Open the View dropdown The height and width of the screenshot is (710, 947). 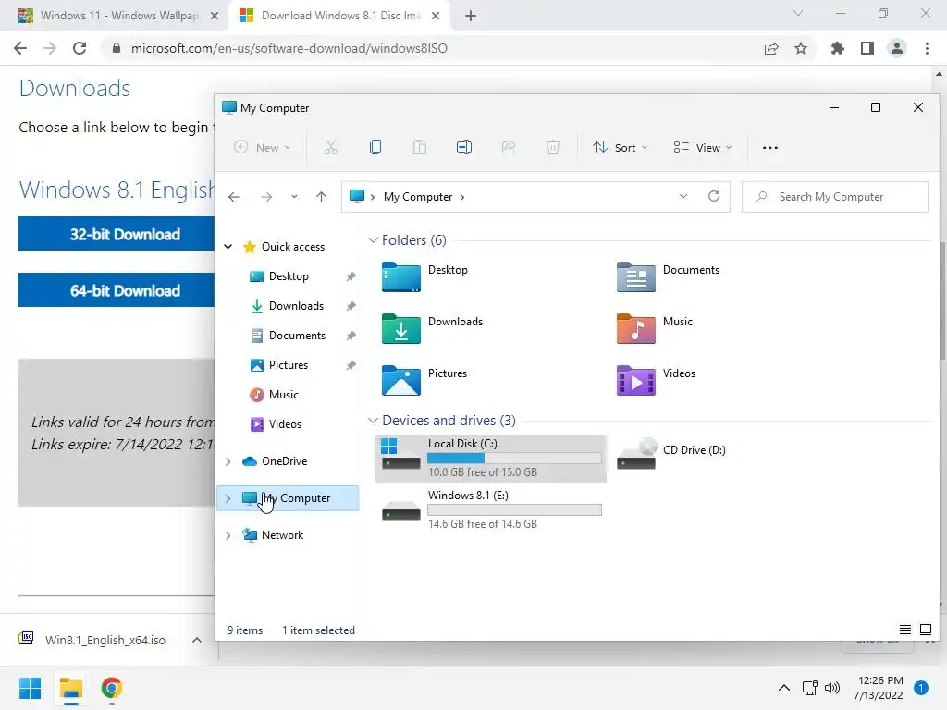click(x=703, y=147)
